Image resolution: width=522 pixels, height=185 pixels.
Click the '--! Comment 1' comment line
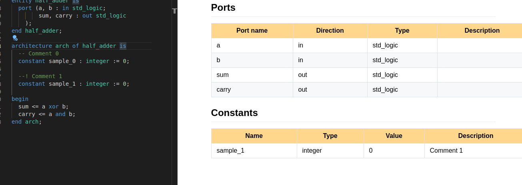40,76
